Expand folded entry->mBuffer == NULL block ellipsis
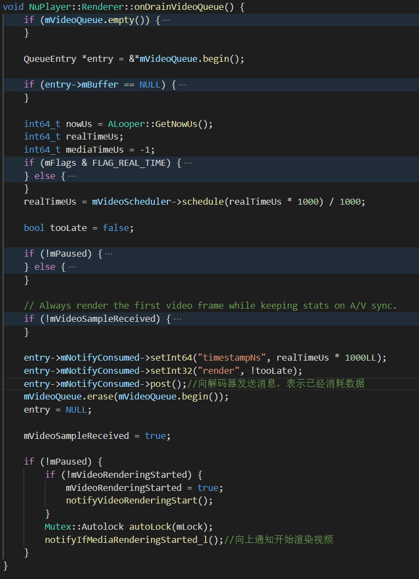This screenshot has height=579, width=419. tap(182, 85)
